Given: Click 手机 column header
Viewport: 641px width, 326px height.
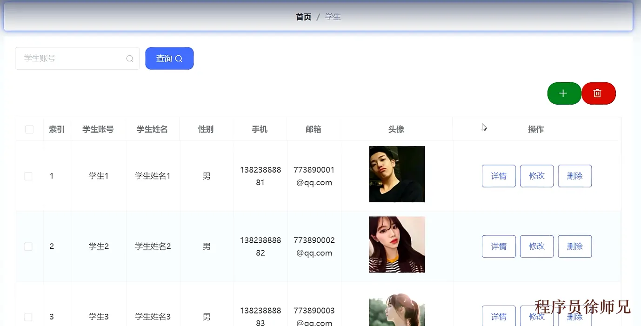Looking at the screenshot, I should pos(260,129).
